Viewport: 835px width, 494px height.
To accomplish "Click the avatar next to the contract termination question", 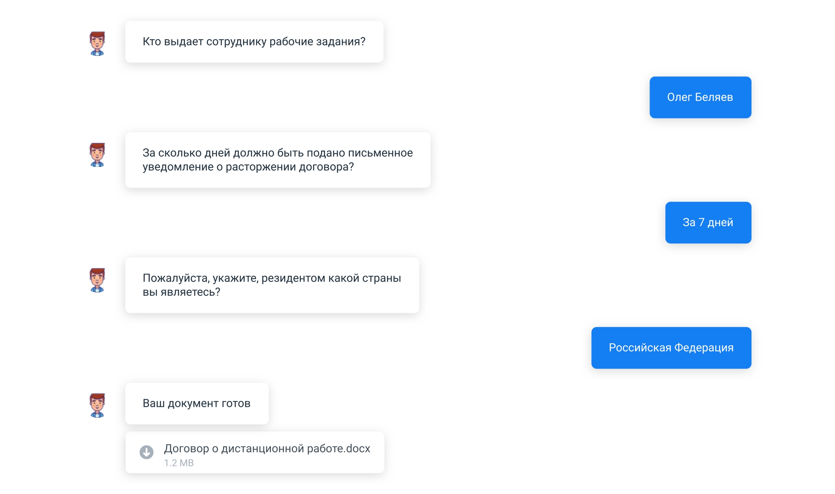I will coord(97,155).
